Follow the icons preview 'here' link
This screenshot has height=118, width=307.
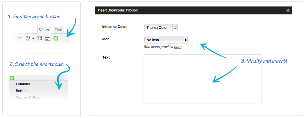178,47
